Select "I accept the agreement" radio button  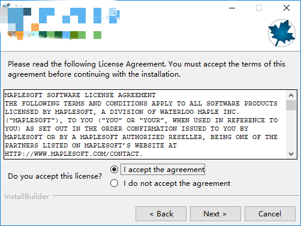114,170
